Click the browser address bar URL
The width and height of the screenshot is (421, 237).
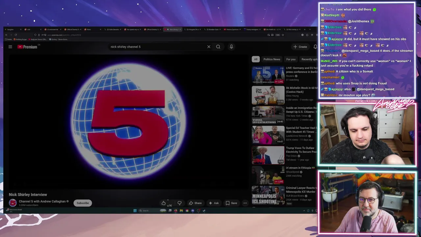(x=64, y=35)
